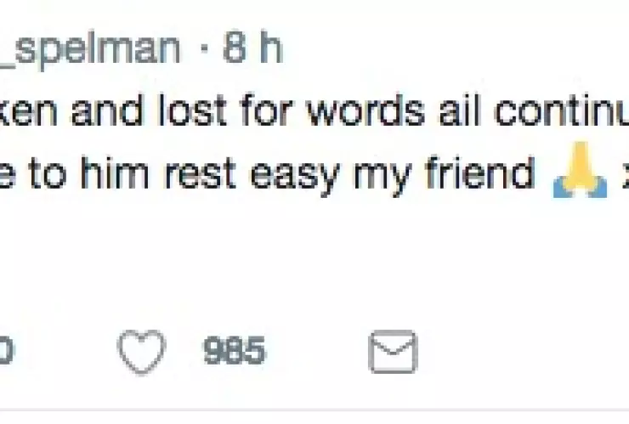
Task: Like the tweet using the heart icon
Action: point(141,351)
